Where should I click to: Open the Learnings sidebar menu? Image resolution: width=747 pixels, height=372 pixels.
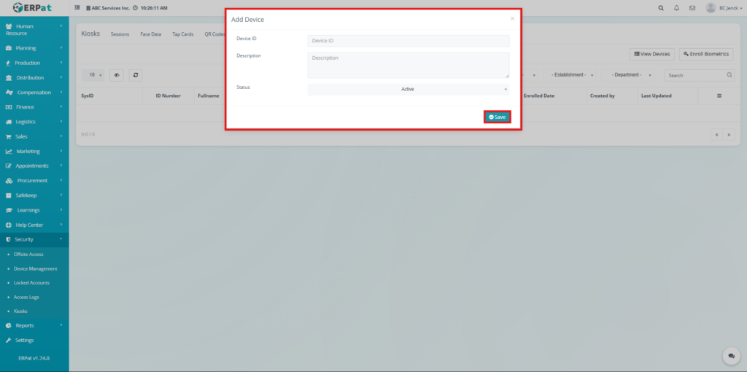(x=34, y=210)
